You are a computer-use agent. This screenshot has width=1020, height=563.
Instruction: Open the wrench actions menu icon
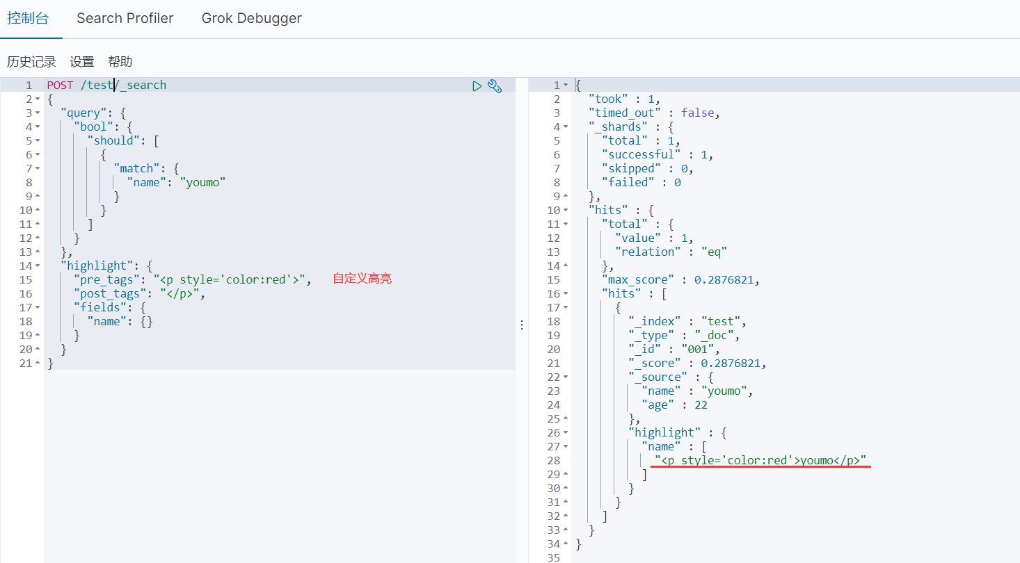click(x=495, y=86)
